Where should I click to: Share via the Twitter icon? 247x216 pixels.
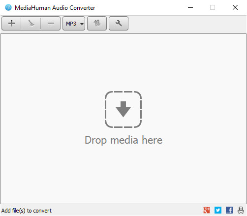pos(218,210)
